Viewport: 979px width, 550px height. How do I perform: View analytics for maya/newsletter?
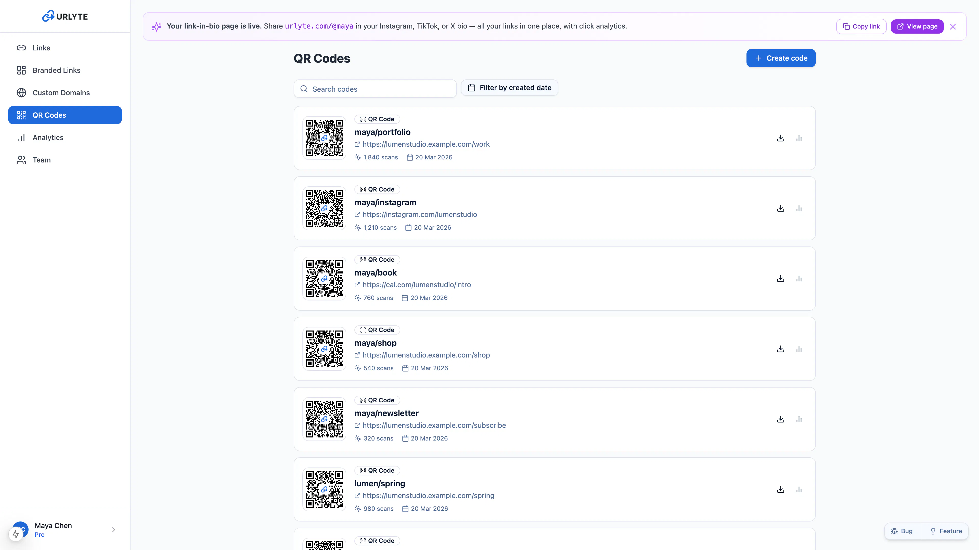[x=799, y=419]
